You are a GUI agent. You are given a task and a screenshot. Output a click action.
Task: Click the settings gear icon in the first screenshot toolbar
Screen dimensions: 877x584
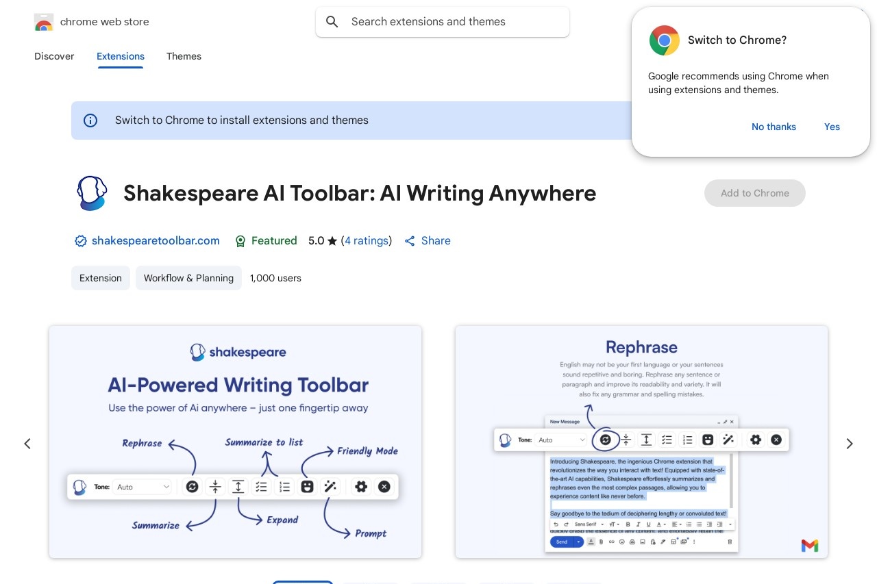click(x=361, y=487)
